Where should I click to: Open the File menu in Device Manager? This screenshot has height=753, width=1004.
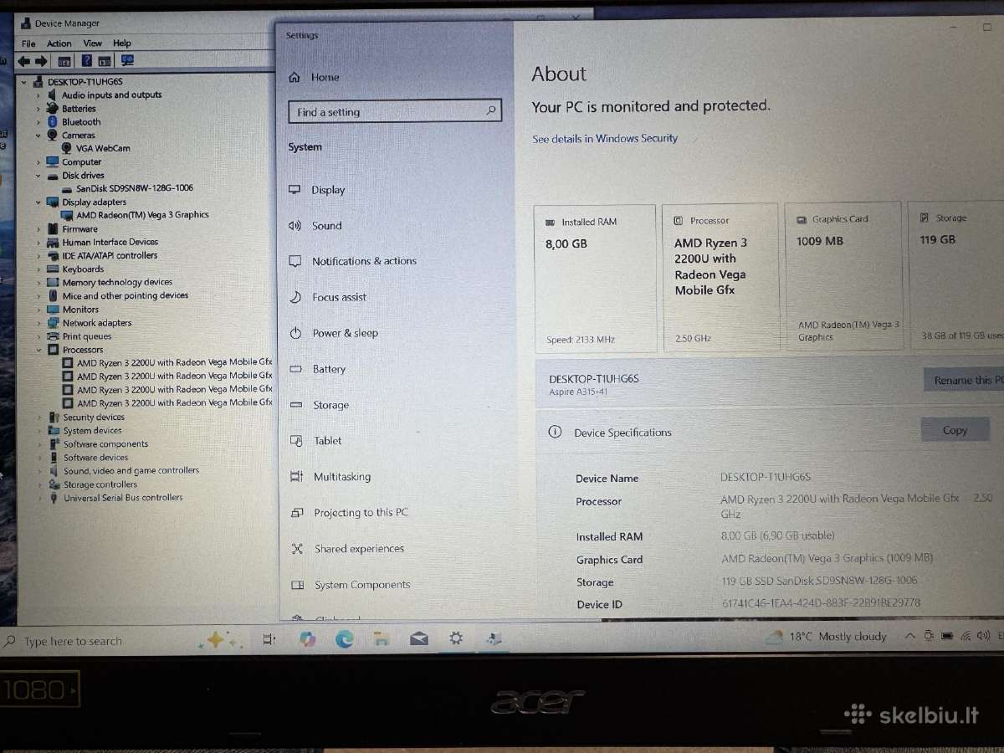coord(28,44)
